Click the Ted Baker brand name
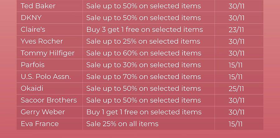 38,6
